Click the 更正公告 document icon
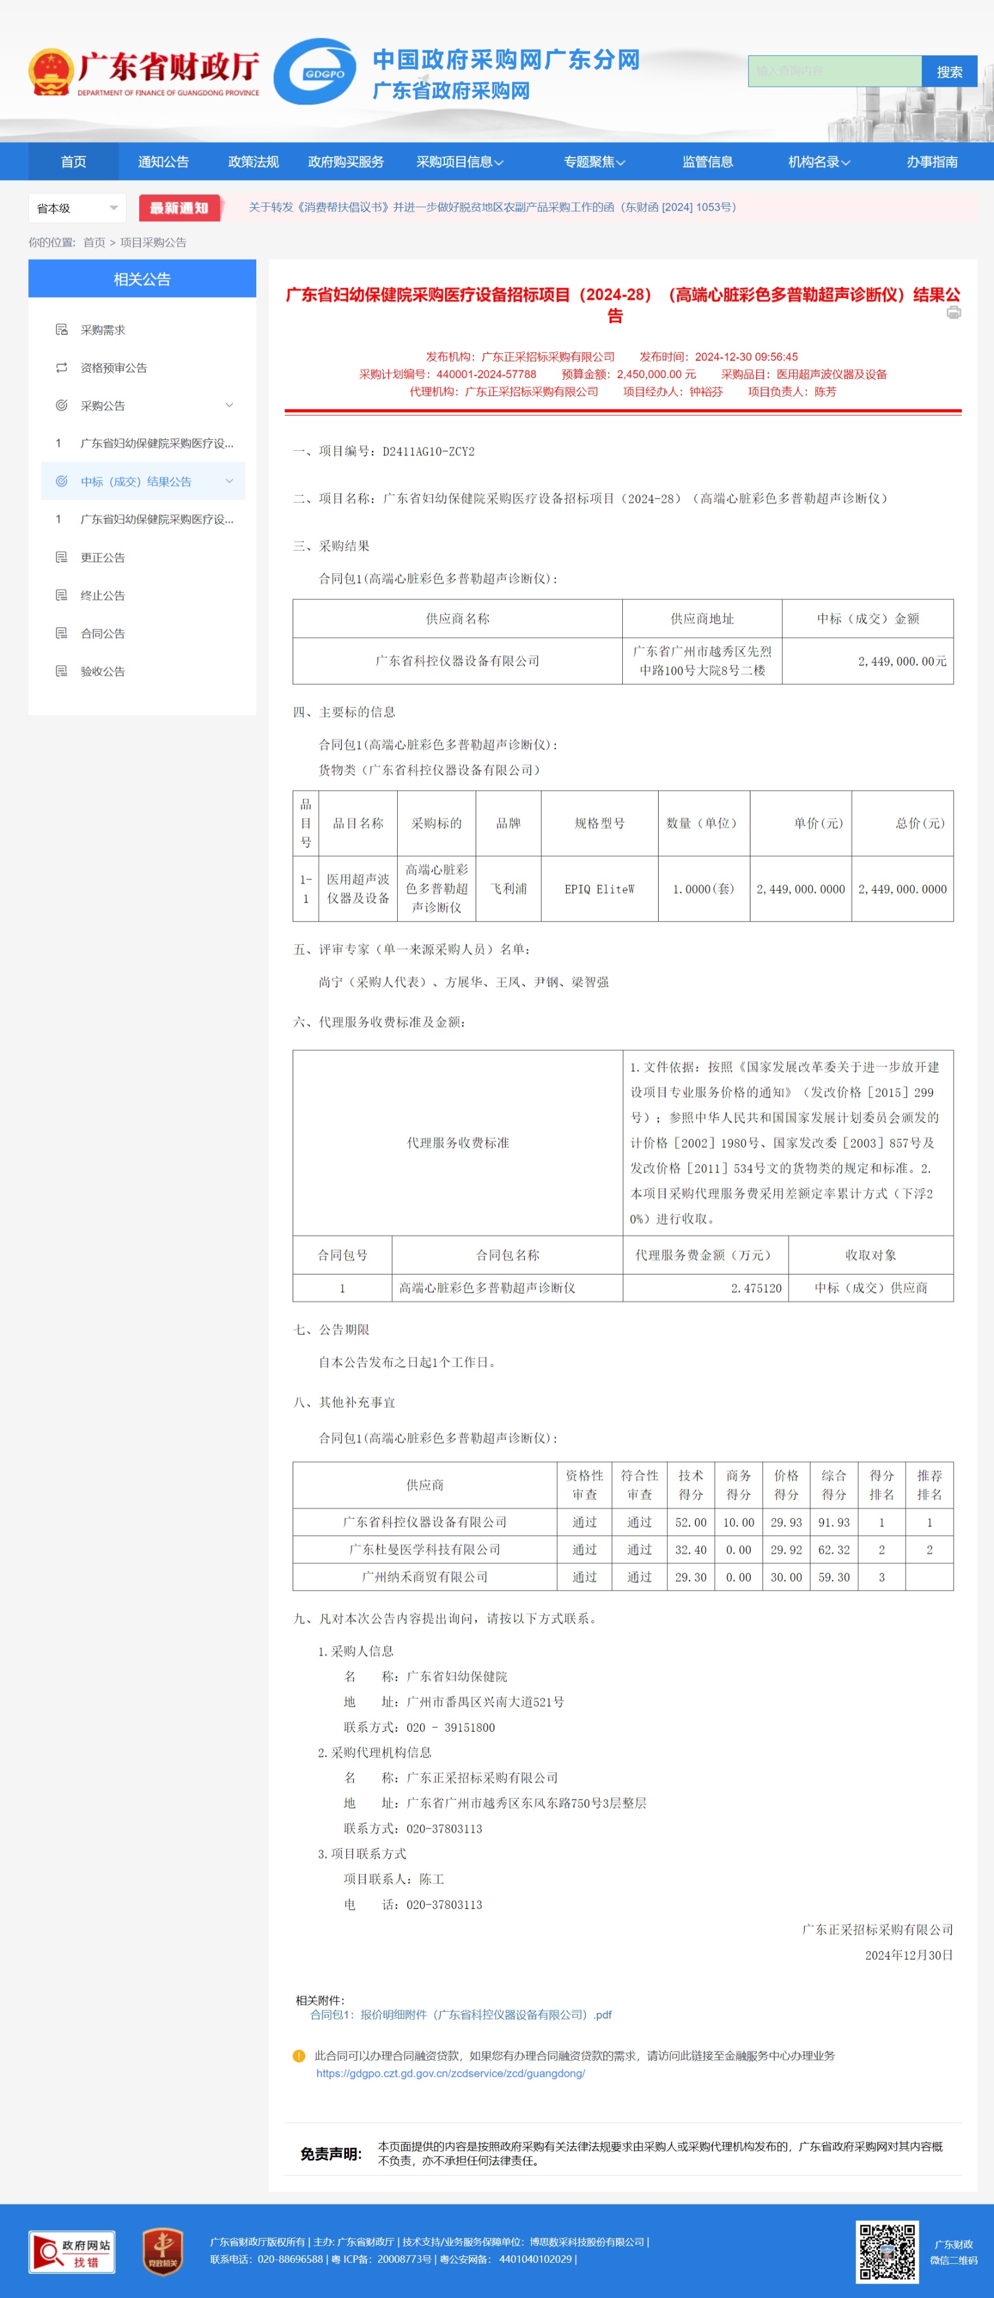Image resolution: width=994 pixels, height=2298 pixels. (x=62, y=557)
